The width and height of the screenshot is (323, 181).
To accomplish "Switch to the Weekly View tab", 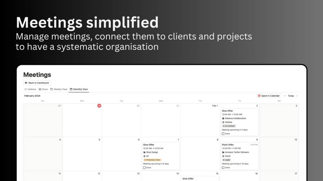I will [x=59, y=89].
